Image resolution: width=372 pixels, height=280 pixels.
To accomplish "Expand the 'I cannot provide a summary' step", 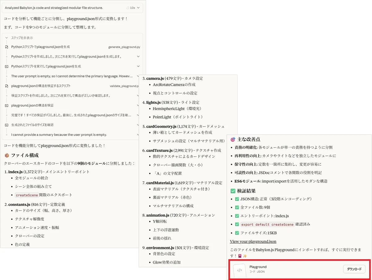I will coord(138,135).
